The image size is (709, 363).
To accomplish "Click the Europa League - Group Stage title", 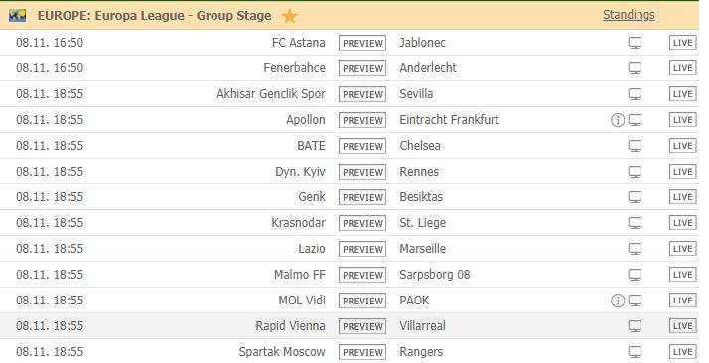I will point(154,16).
